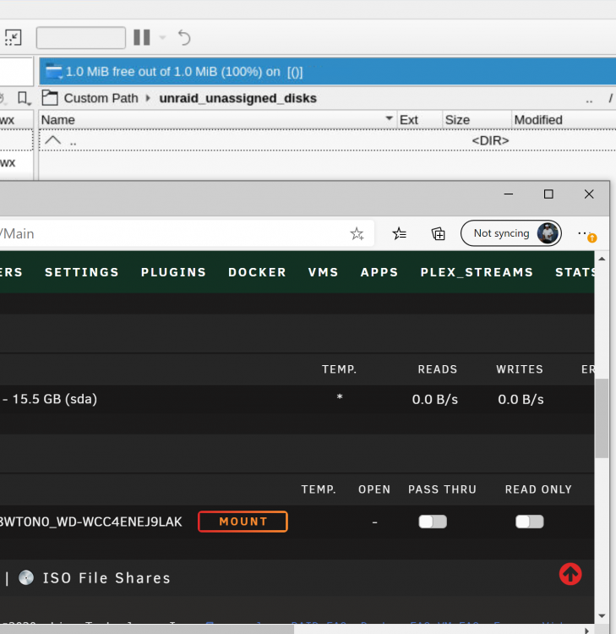Click the undo arrow in file manager toolbar
Image resolution: width=616 pixels, height=634 pixels.
click(184, 37)
